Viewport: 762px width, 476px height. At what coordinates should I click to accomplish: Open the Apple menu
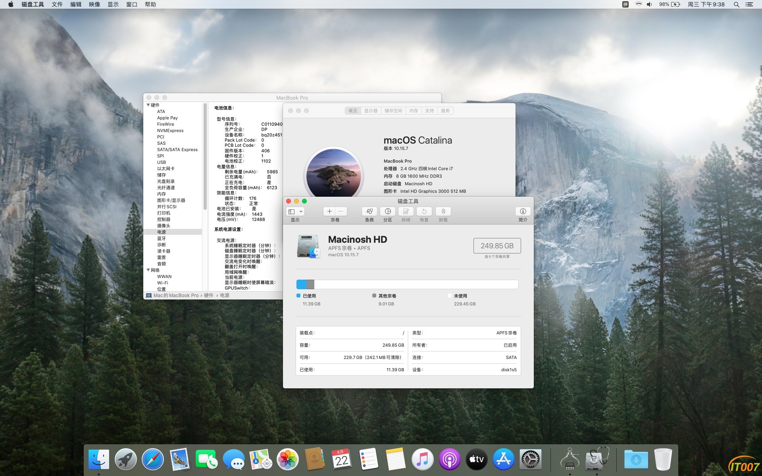(x=11, y=4)
